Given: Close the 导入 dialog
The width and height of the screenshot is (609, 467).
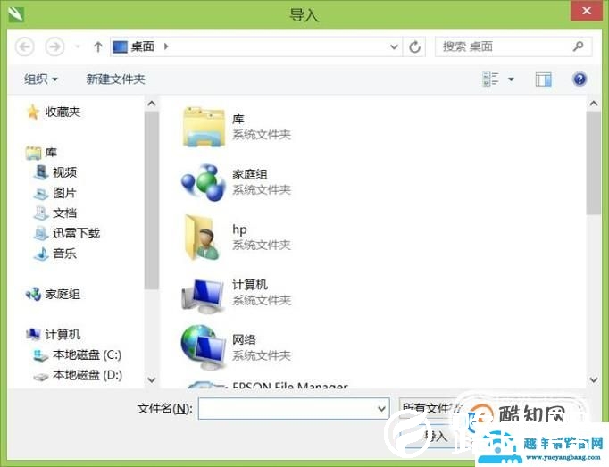Looking at the screenshot, I should pos(587,11).
